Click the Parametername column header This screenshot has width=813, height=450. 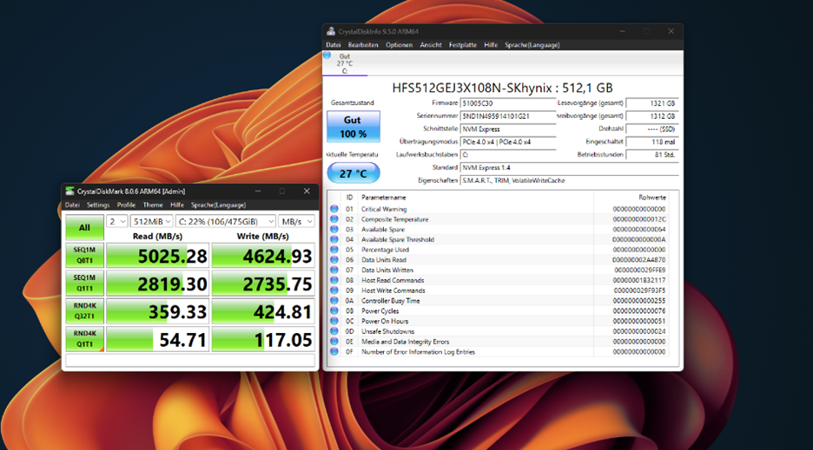pos(383,198)
